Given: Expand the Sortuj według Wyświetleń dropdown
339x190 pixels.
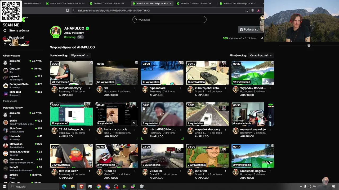Looking at the screenshot, I should [x=80, y=55].
